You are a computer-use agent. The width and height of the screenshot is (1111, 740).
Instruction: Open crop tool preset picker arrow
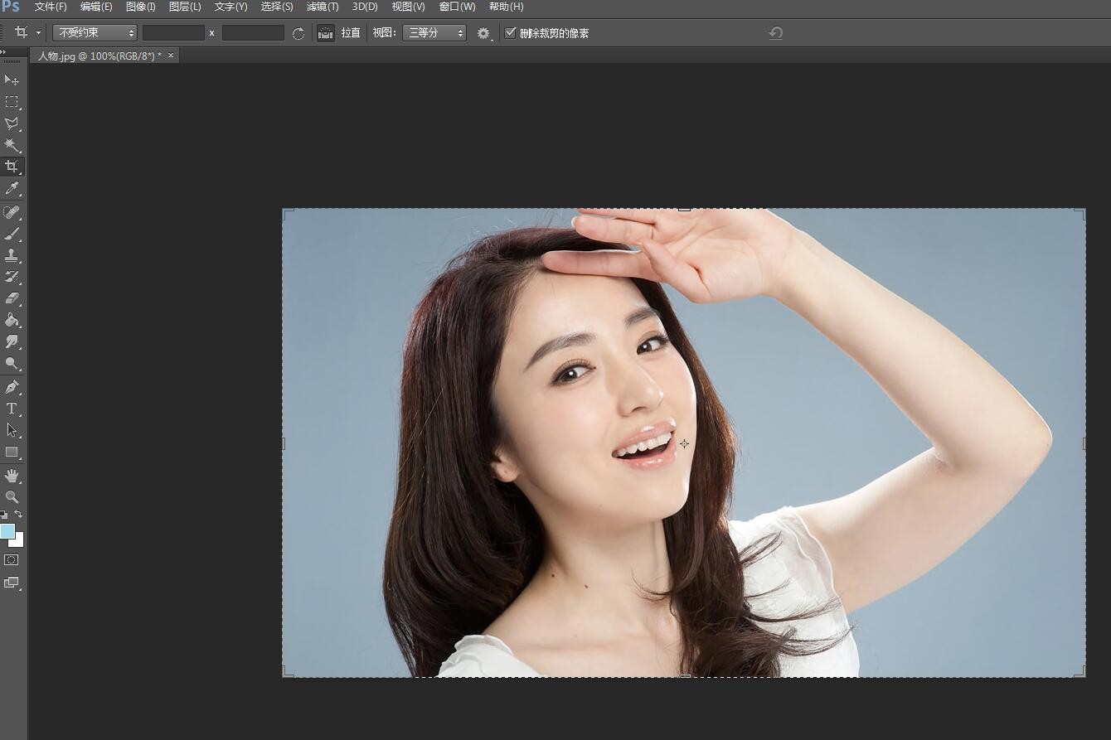(x=38, y=33)
